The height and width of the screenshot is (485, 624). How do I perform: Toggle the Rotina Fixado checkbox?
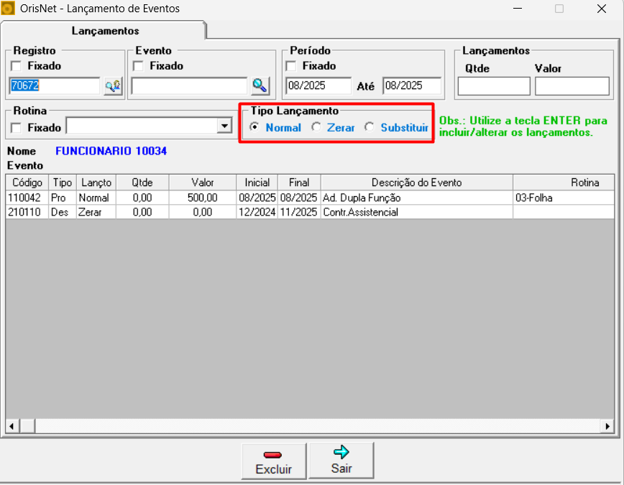(x=17, y=128)
